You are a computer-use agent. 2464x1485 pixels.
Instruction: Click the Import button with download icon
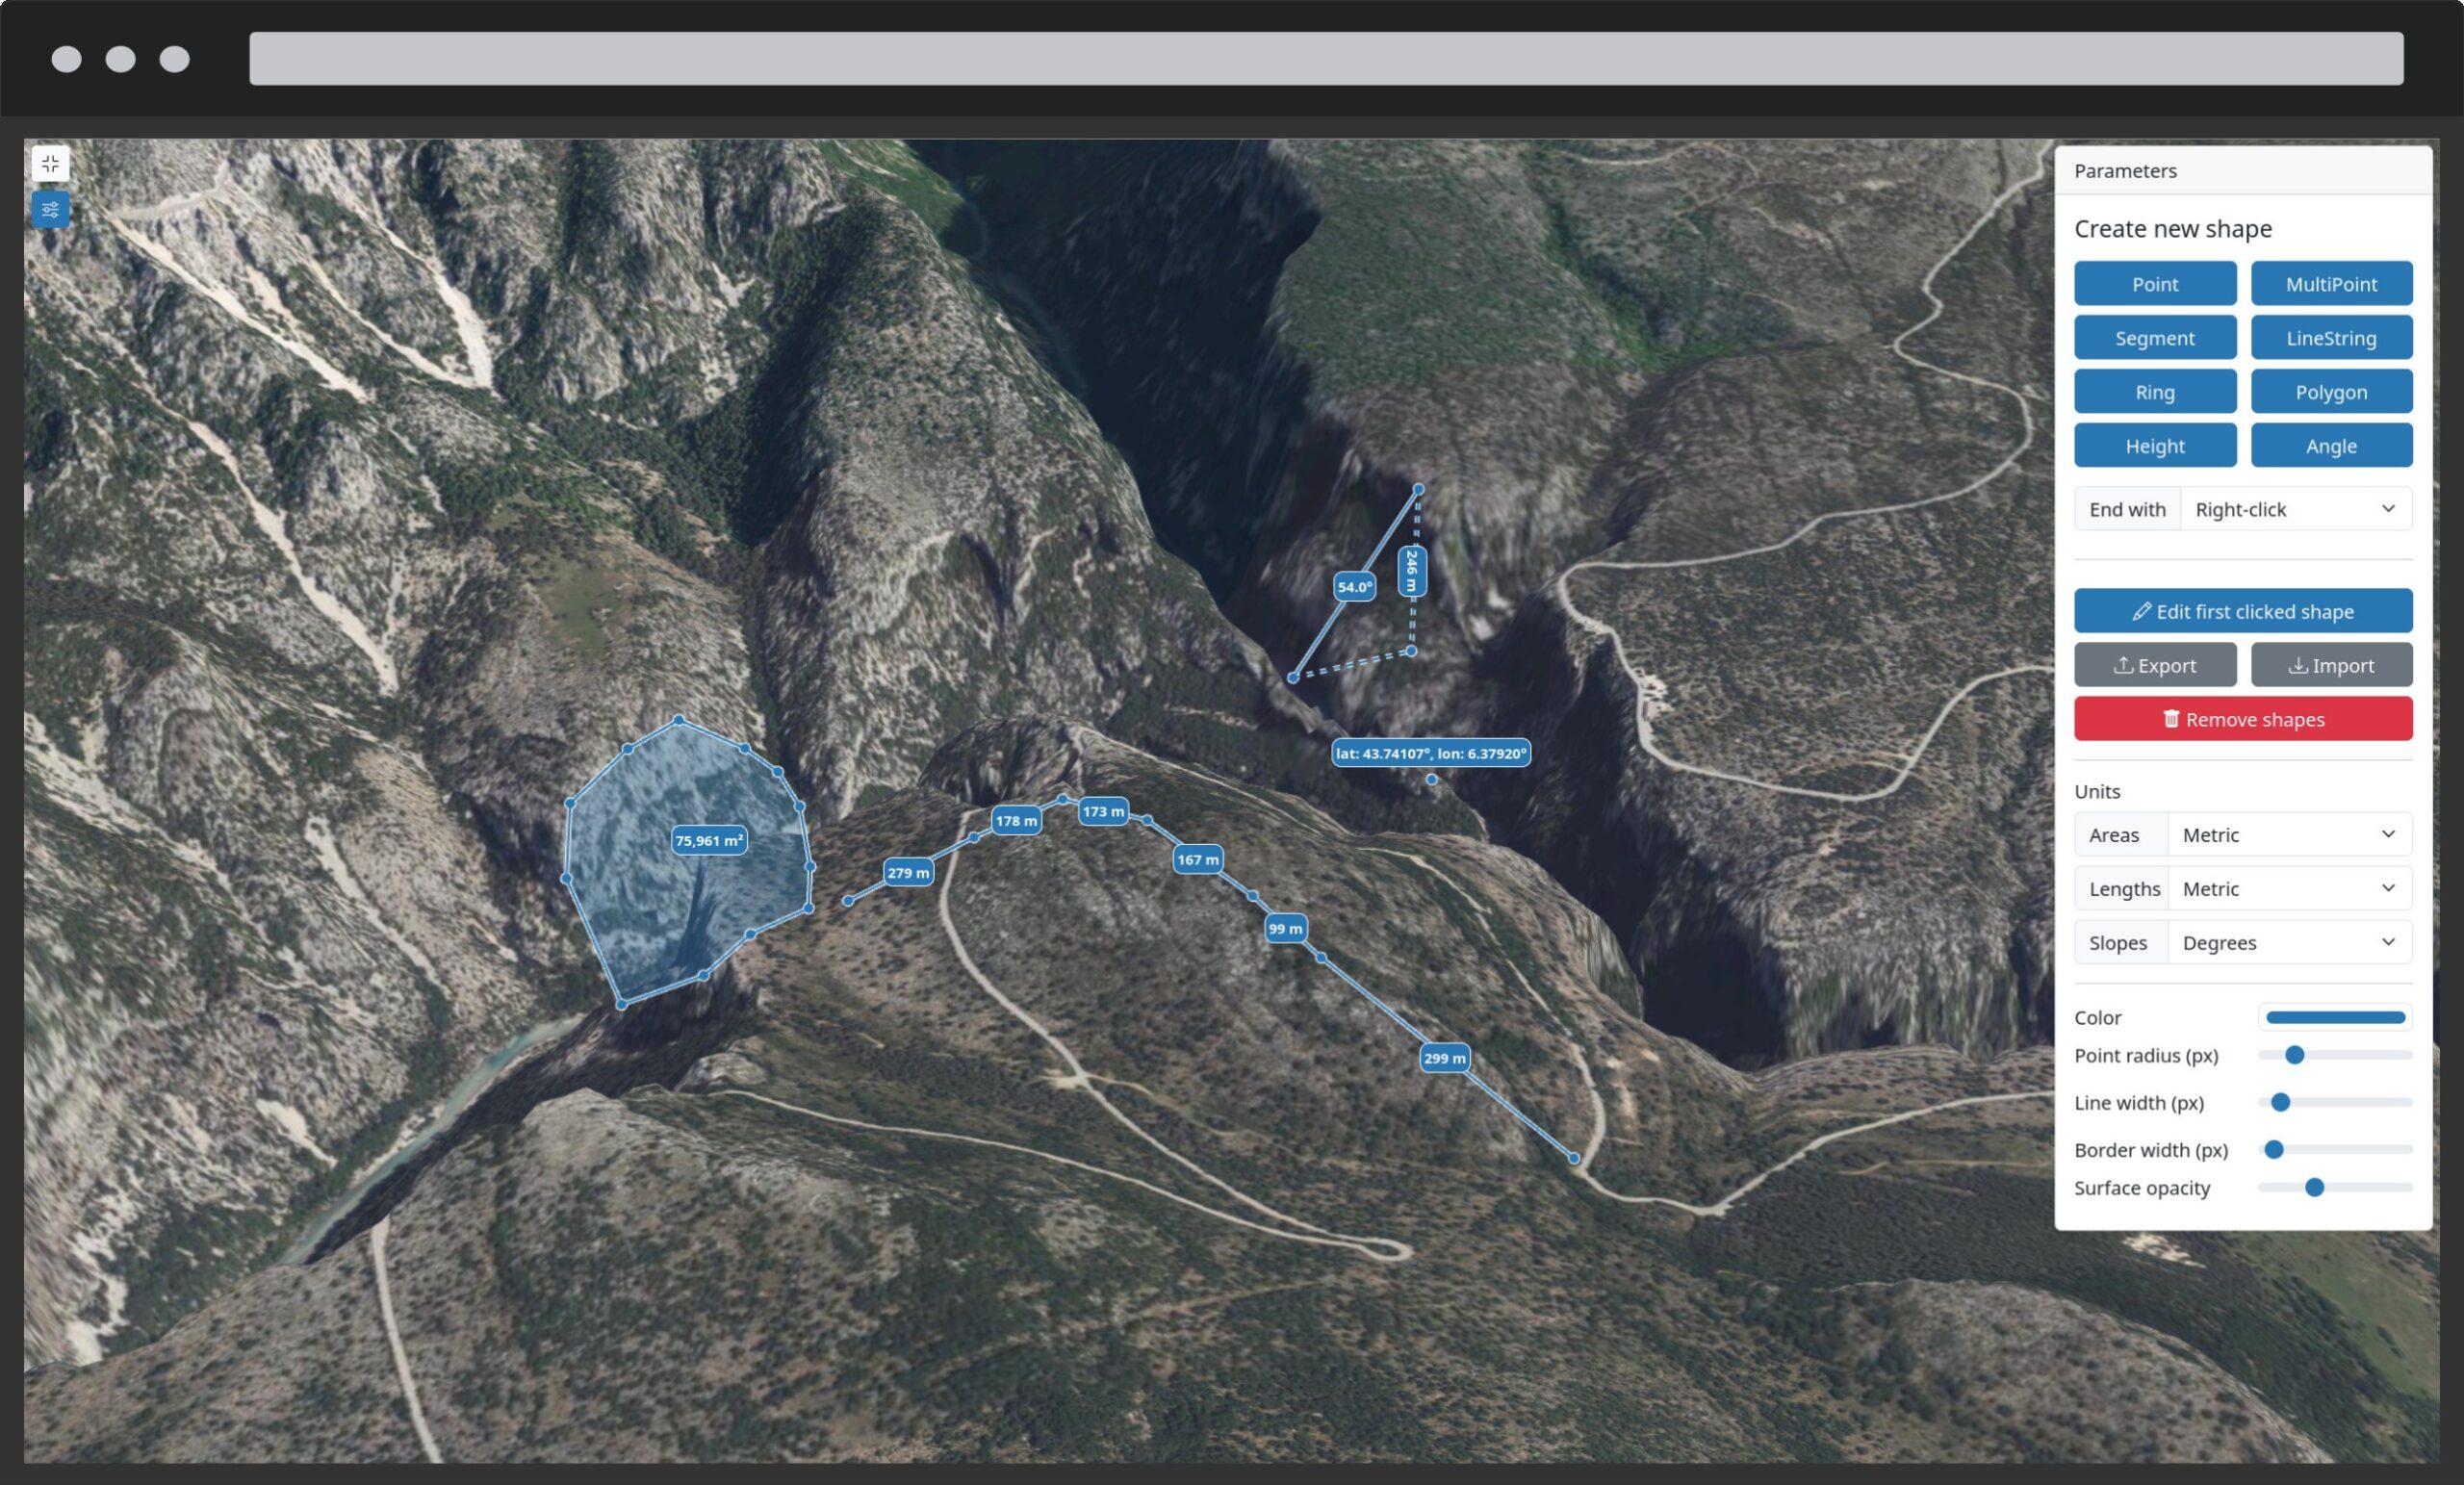pos(2330,665)
